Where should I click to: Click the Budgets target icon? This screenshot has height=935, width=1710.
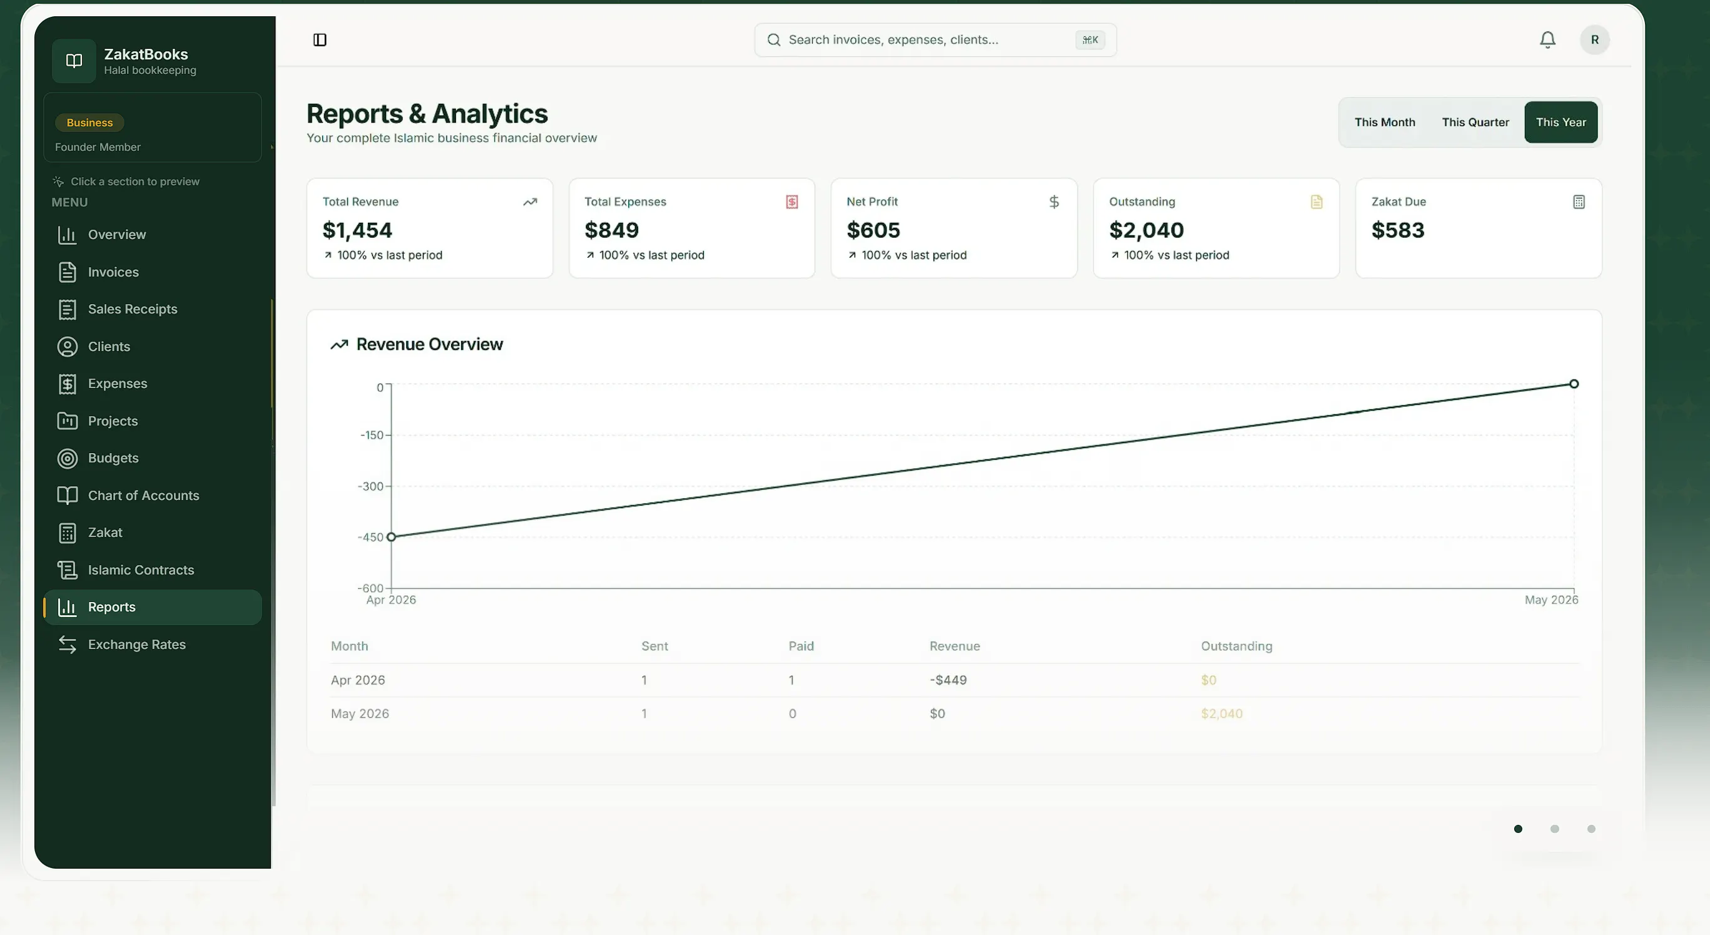click(x=67, y=458)
